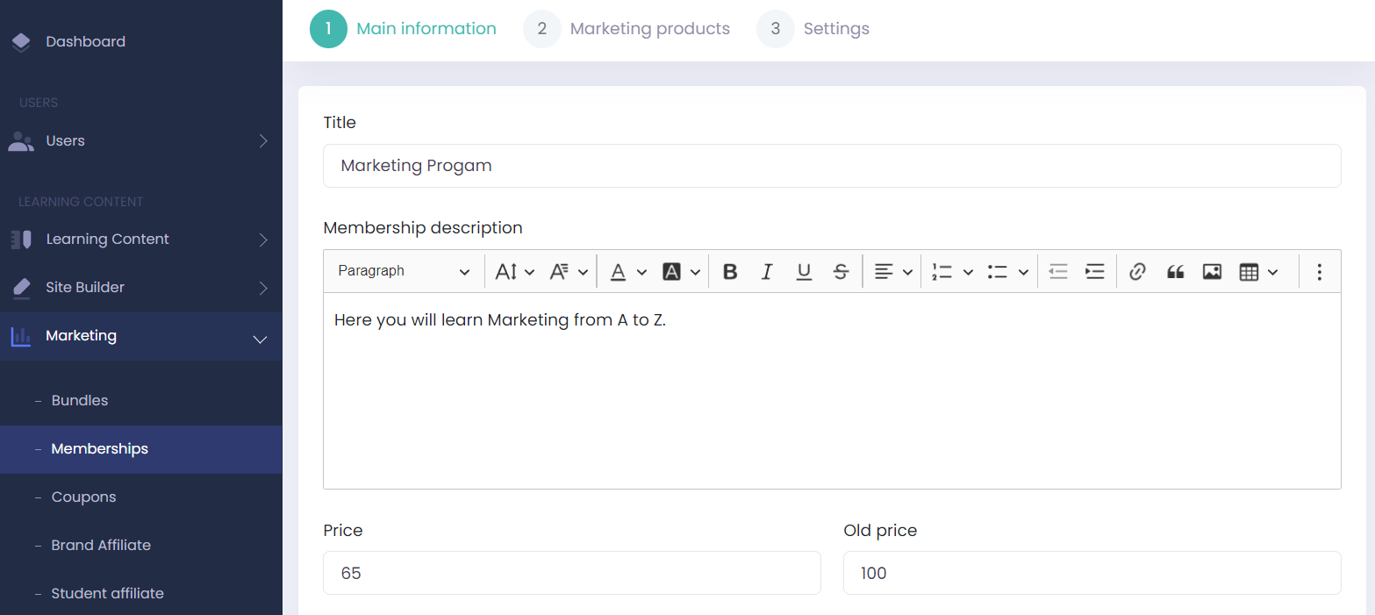Screen dimensions: 1375x615
Task: Click the numbered list icon
Action: pyautogui.click(x=942, y=272)
